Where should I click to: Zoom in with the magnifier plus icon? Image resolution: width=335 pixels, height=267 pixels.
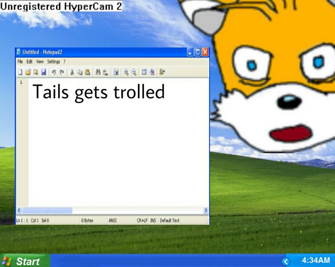point(126,72)
